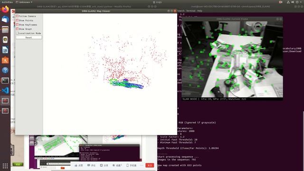Click the Reset button in Map Viewer
The width and height of the screenshot is (304, 171).
click(x=28, y=38)
